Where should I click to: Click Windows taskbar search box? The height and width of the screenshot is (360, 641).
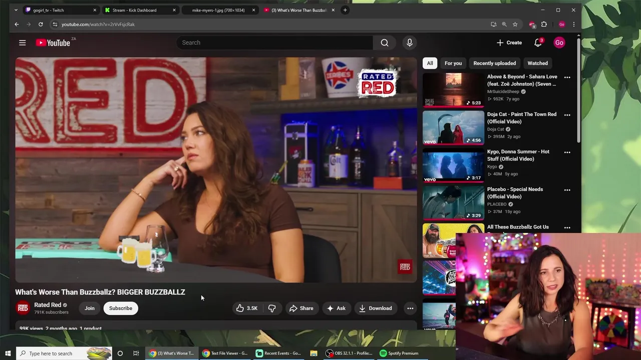pyautogui.click(x=64, y=353)
